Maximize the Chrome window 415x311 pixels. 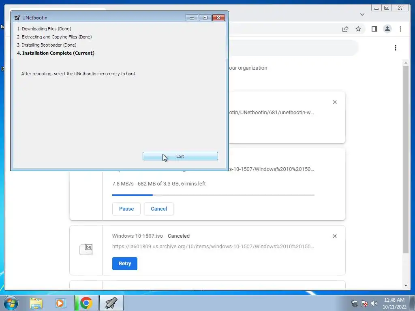386,8
